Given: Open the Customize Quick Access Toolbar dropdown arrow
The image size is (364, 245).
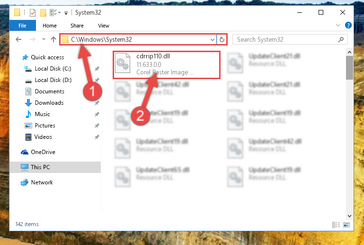Looking at the screenshot, I should (x=66, y=13).
